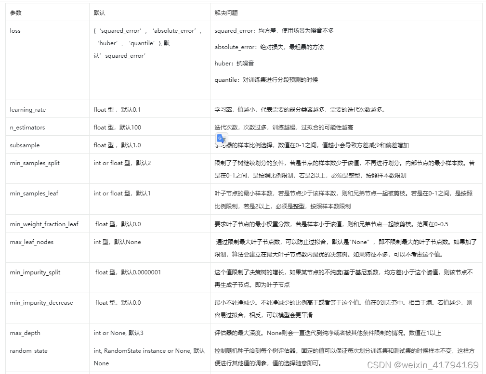
Task: Click the '默认' column header
Action: (100, 13)
